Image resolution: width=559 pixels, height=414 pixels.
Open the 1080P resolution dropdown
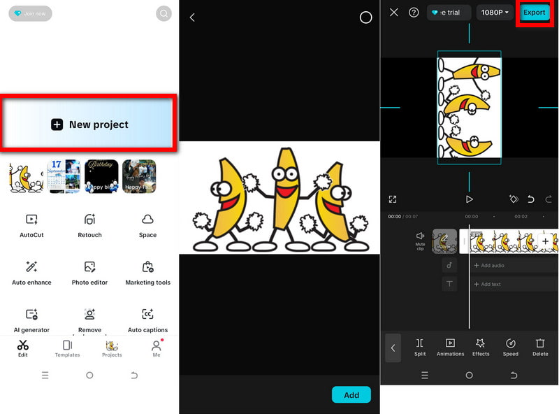[495, 13]
